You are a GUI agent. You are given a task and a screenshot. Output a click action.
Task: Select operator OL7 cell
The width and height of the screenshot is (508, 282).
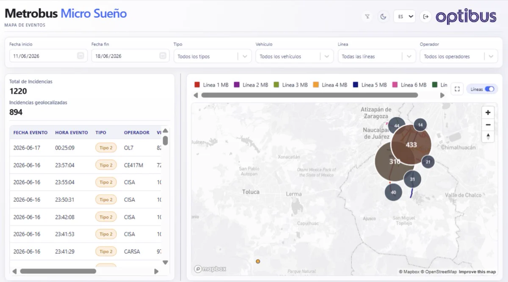click(129, 148)
